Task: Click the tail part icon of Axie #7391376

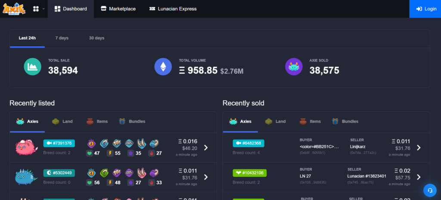Action: pyautogui.click(x=154, y=144)
